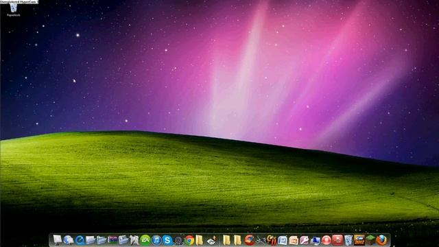Image resolution: width=439 pixels, height=247 pixels.
Task: Launch Microsoft Access from the dock
Action: 305,240
